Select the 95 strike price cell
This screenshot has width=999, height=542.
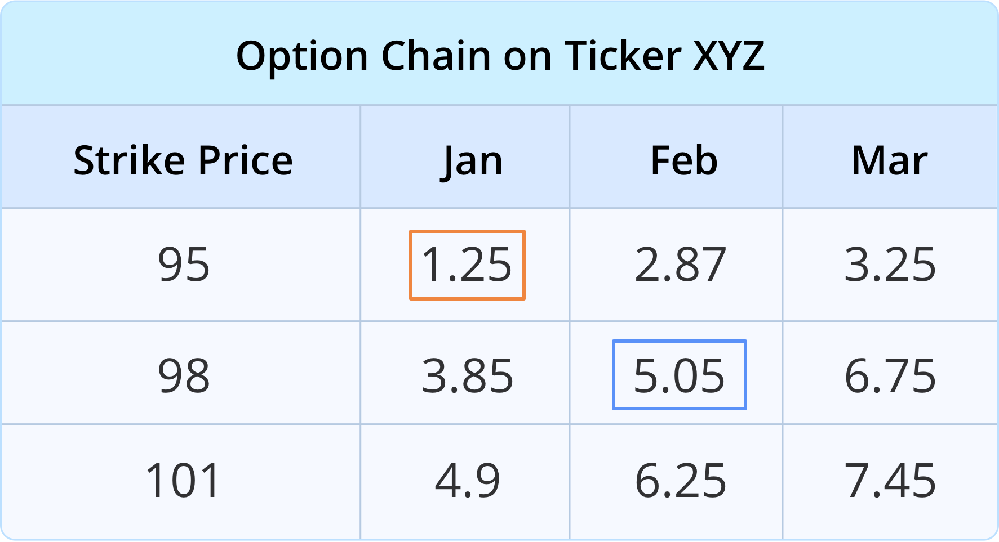pos(184,265)
